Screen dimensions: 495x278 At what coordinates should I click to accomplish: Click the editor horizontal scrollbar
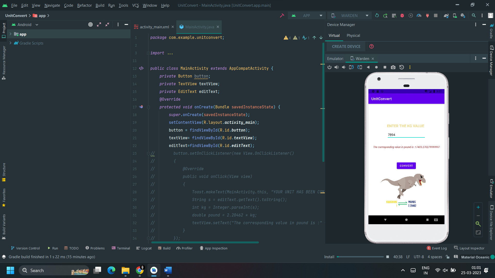[x=205, y=242]
